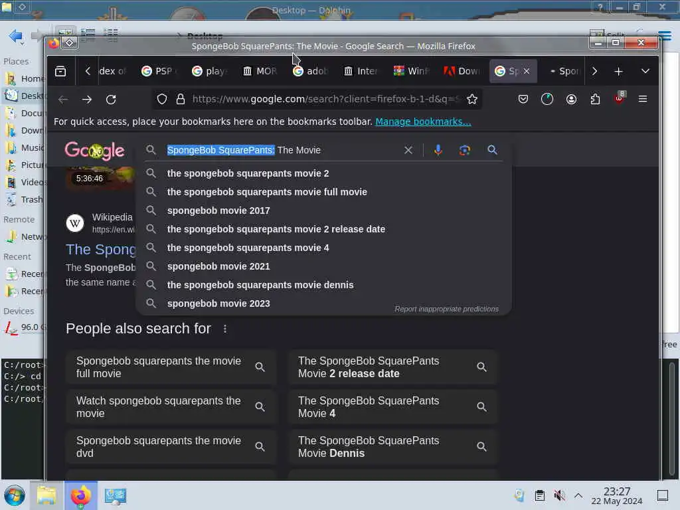Open the Wikipedia result title link

pyautogui.click(x=101, y=250)
